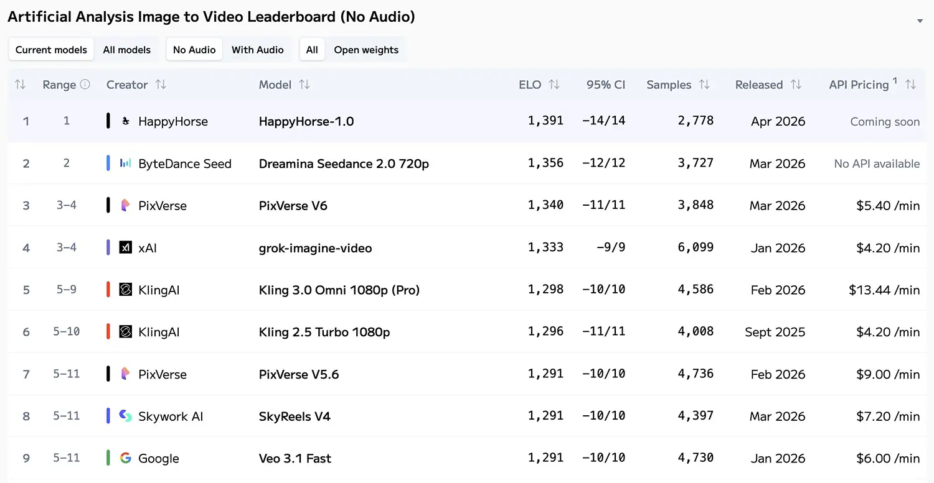Click the PixVerse logo beside PixVerse V6
Image resolution: width=934 pixels, height=483 pixels.
(x=126, y=205)
